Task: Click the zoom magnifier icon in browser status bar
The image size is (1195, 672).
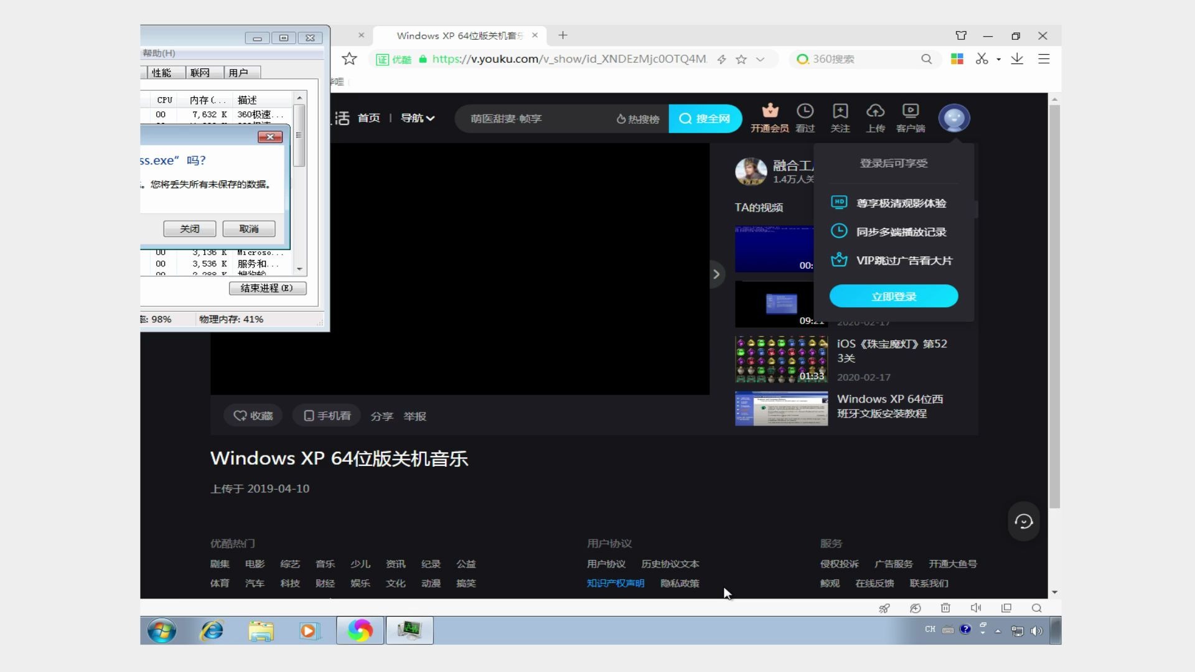Action: point(1036,608)
